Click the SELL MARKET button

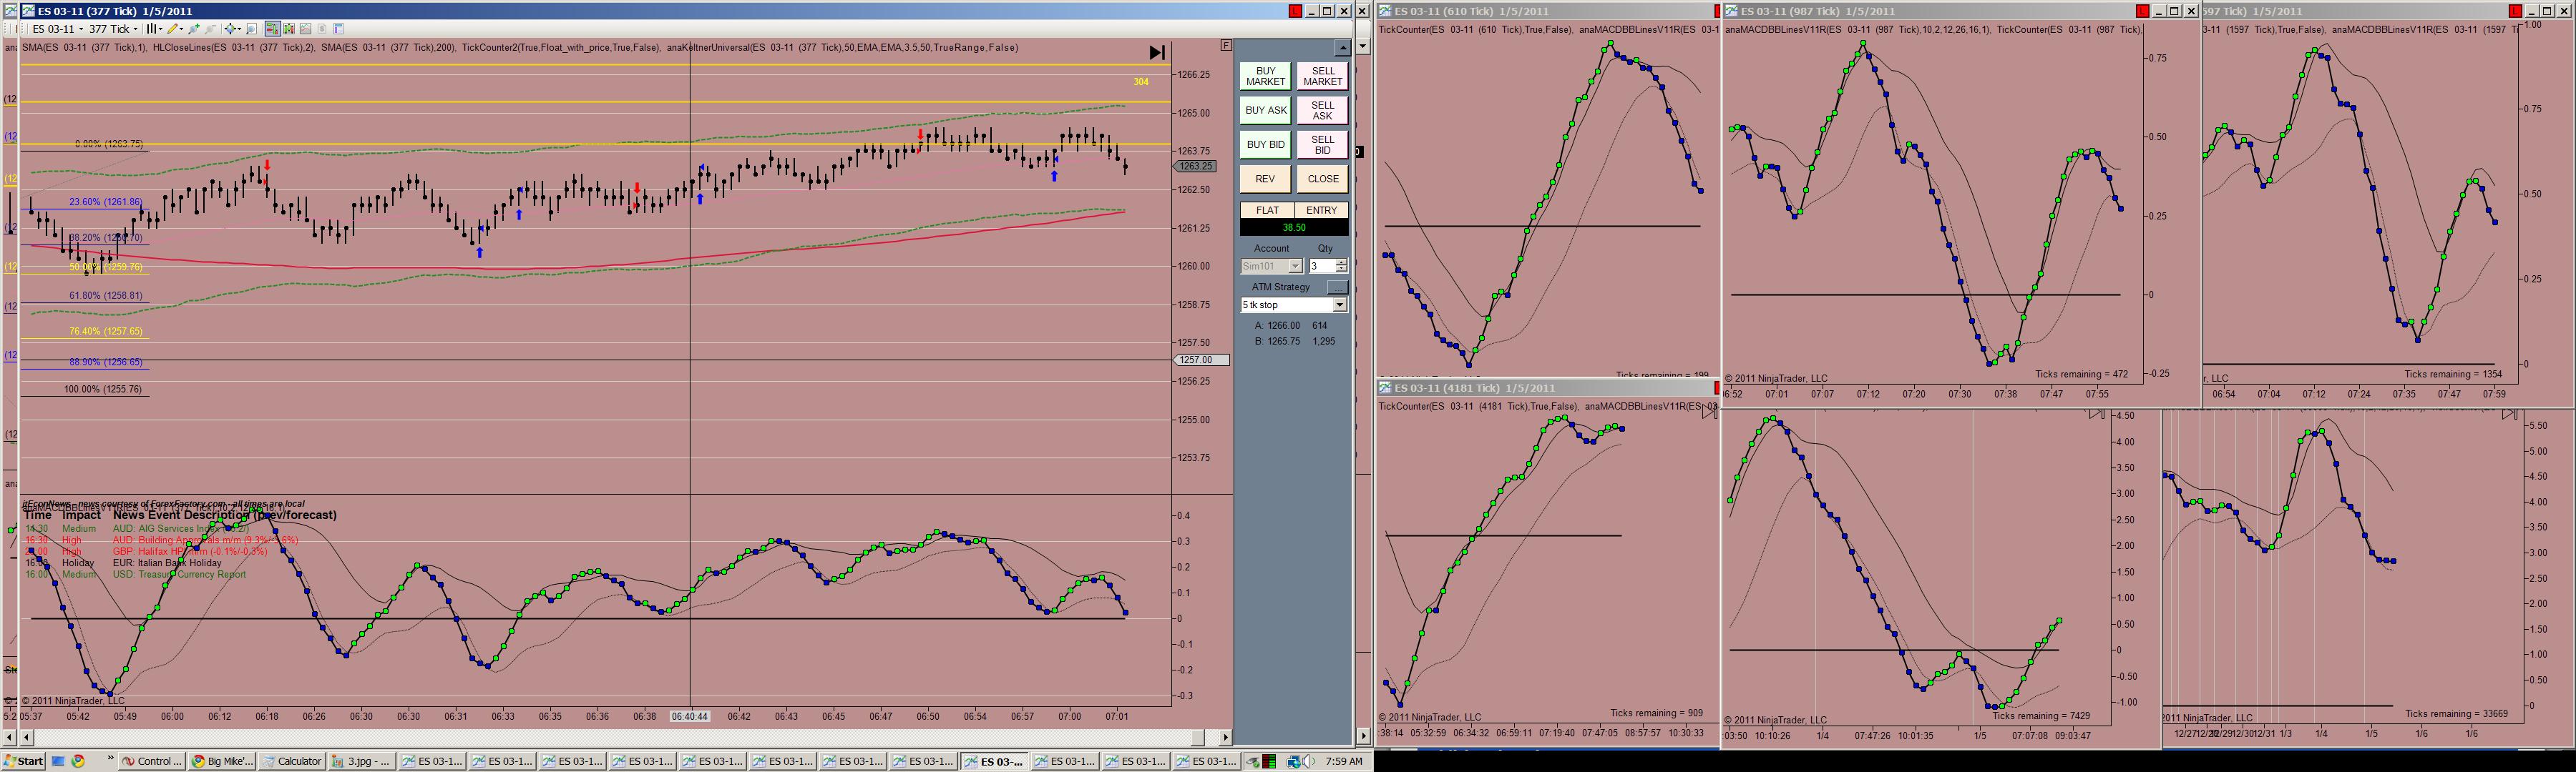coord(1322,76)
